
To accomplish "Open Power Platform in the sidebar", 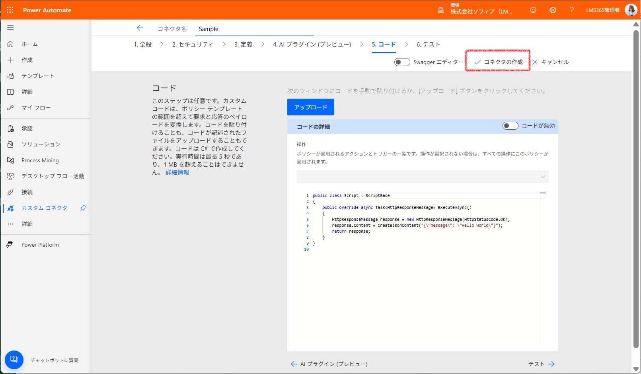I will (x=40, y=245).
